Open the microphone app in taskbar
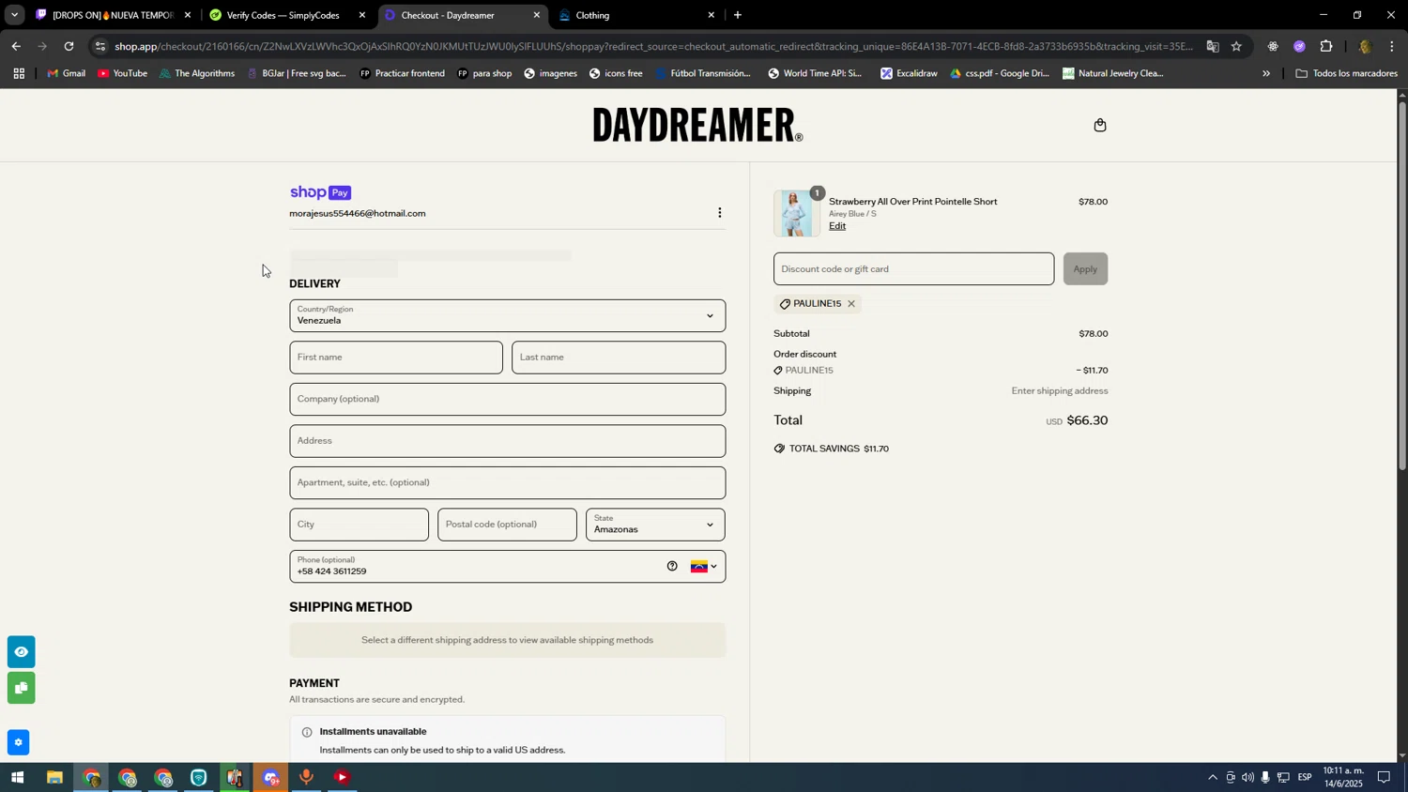The width and height of the screenshot is (1408, 792). [306, 777]
